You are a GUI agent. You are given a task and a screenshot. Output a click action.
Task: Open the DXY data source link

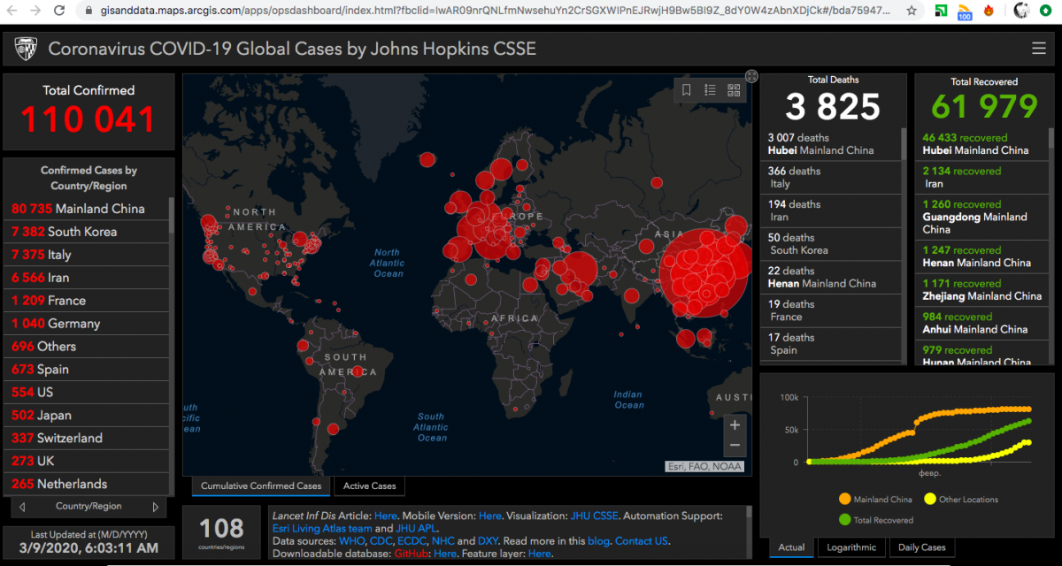point(489,540)
